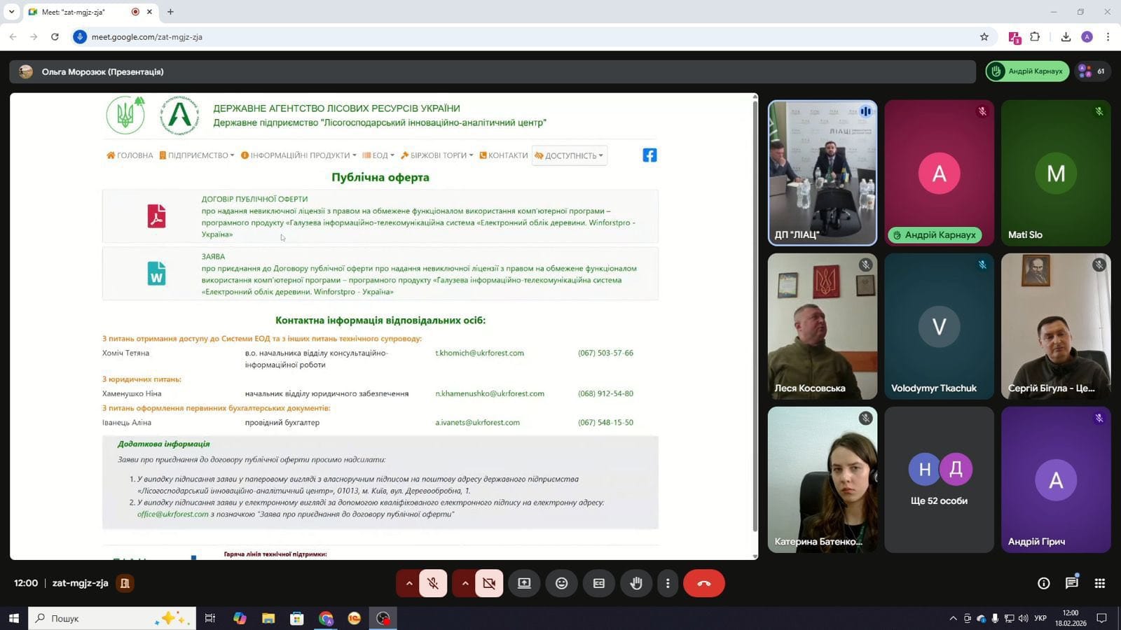Open audio settings chevron beside microphone

tap(408, 583)
